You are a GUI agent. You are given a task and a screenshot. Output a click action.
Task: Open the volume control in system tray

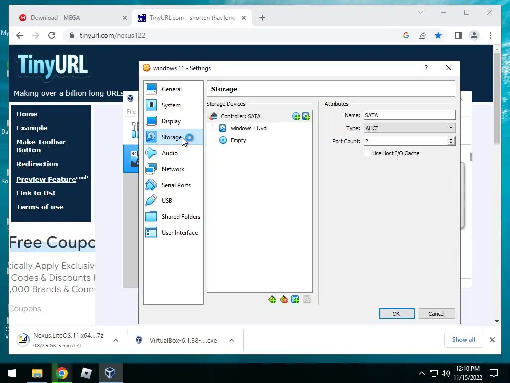tap(446, 373)
